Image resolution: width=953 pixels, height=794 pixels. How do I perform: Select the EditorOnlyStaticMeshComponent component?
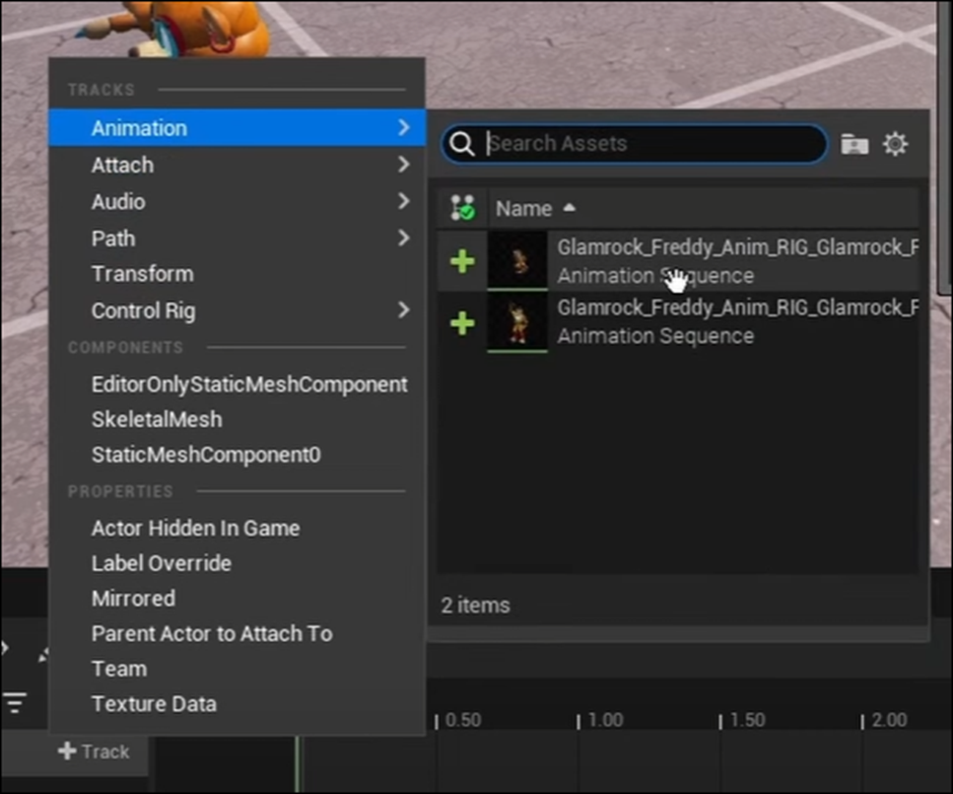[237, 385]
